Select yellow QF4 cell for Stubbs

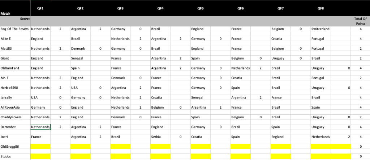(x=160, y=156)
